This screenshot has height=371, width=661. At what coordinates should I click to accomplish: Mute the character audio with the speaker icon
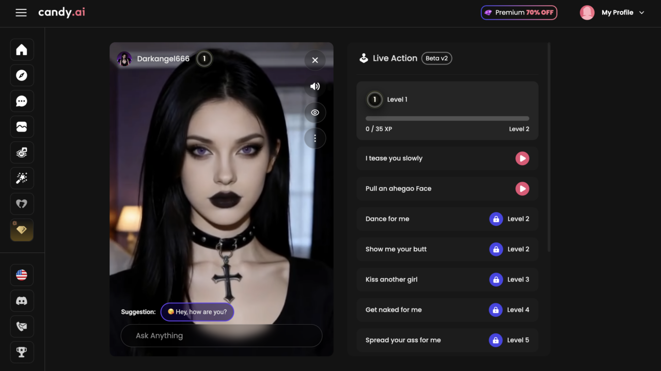pyautogui.click(x=315, y=86)
